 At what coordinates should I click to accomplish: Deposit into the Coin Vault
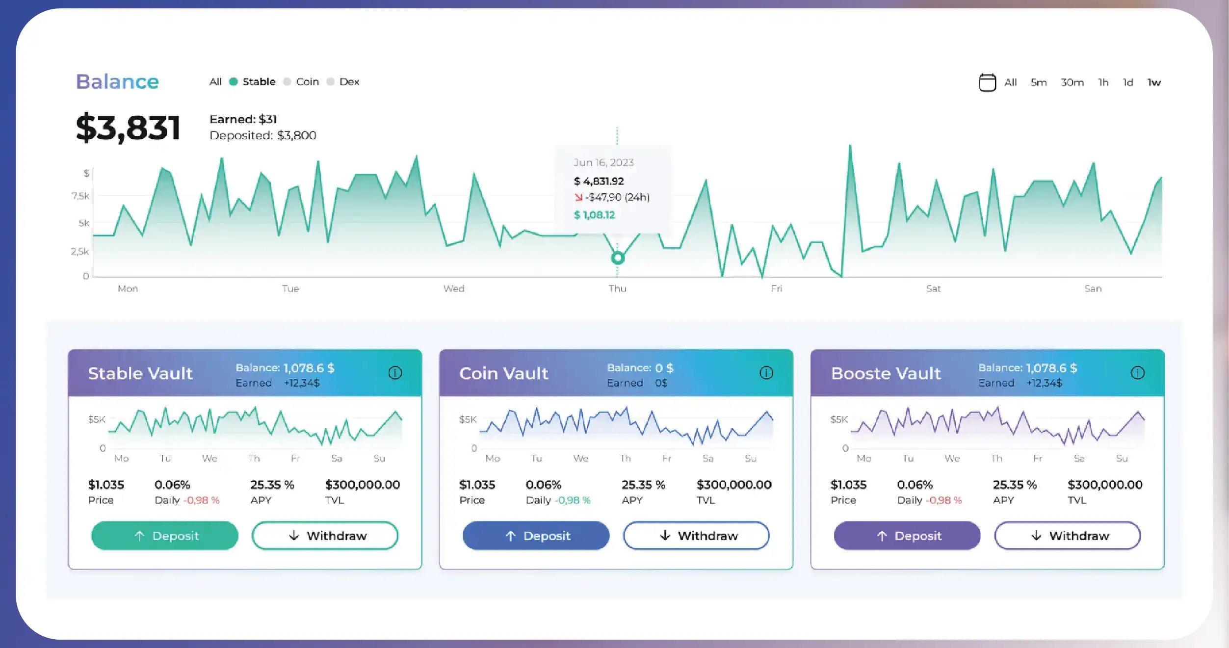[536, 536]
